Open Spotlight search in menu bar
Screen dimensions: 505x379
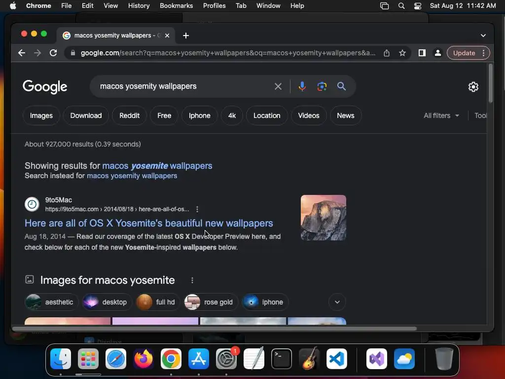[x=401, y=6]
